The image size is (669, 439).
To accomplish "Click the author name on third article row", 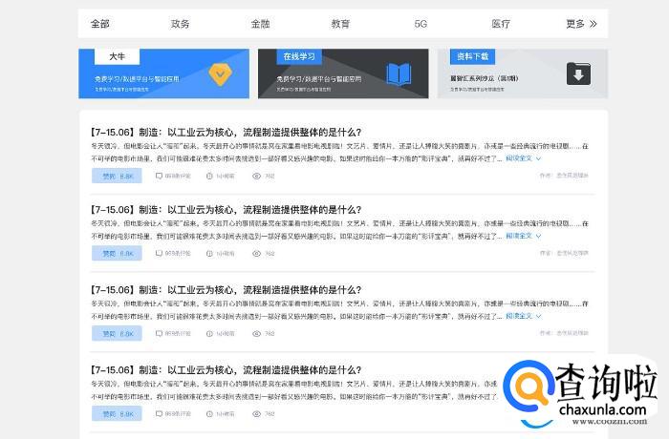I will pyautogui.click(x=564, y=333).
